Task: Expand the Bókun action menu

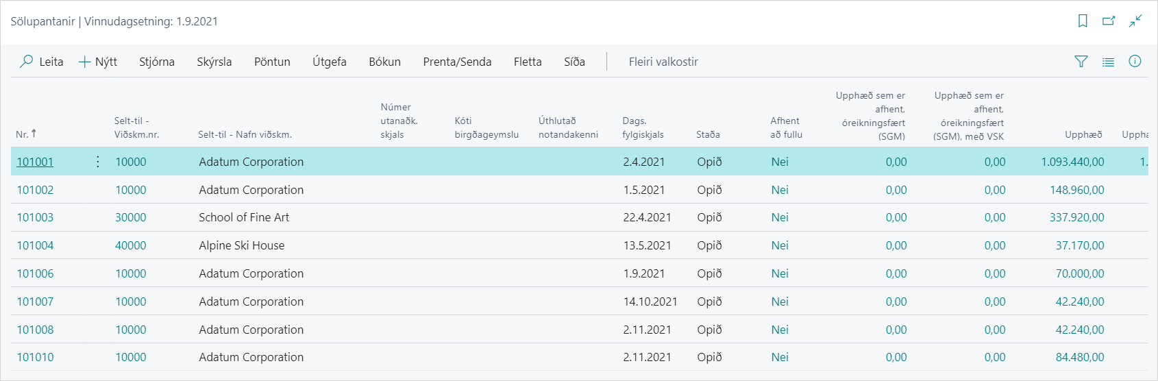Action: click(x=384, y=62)
